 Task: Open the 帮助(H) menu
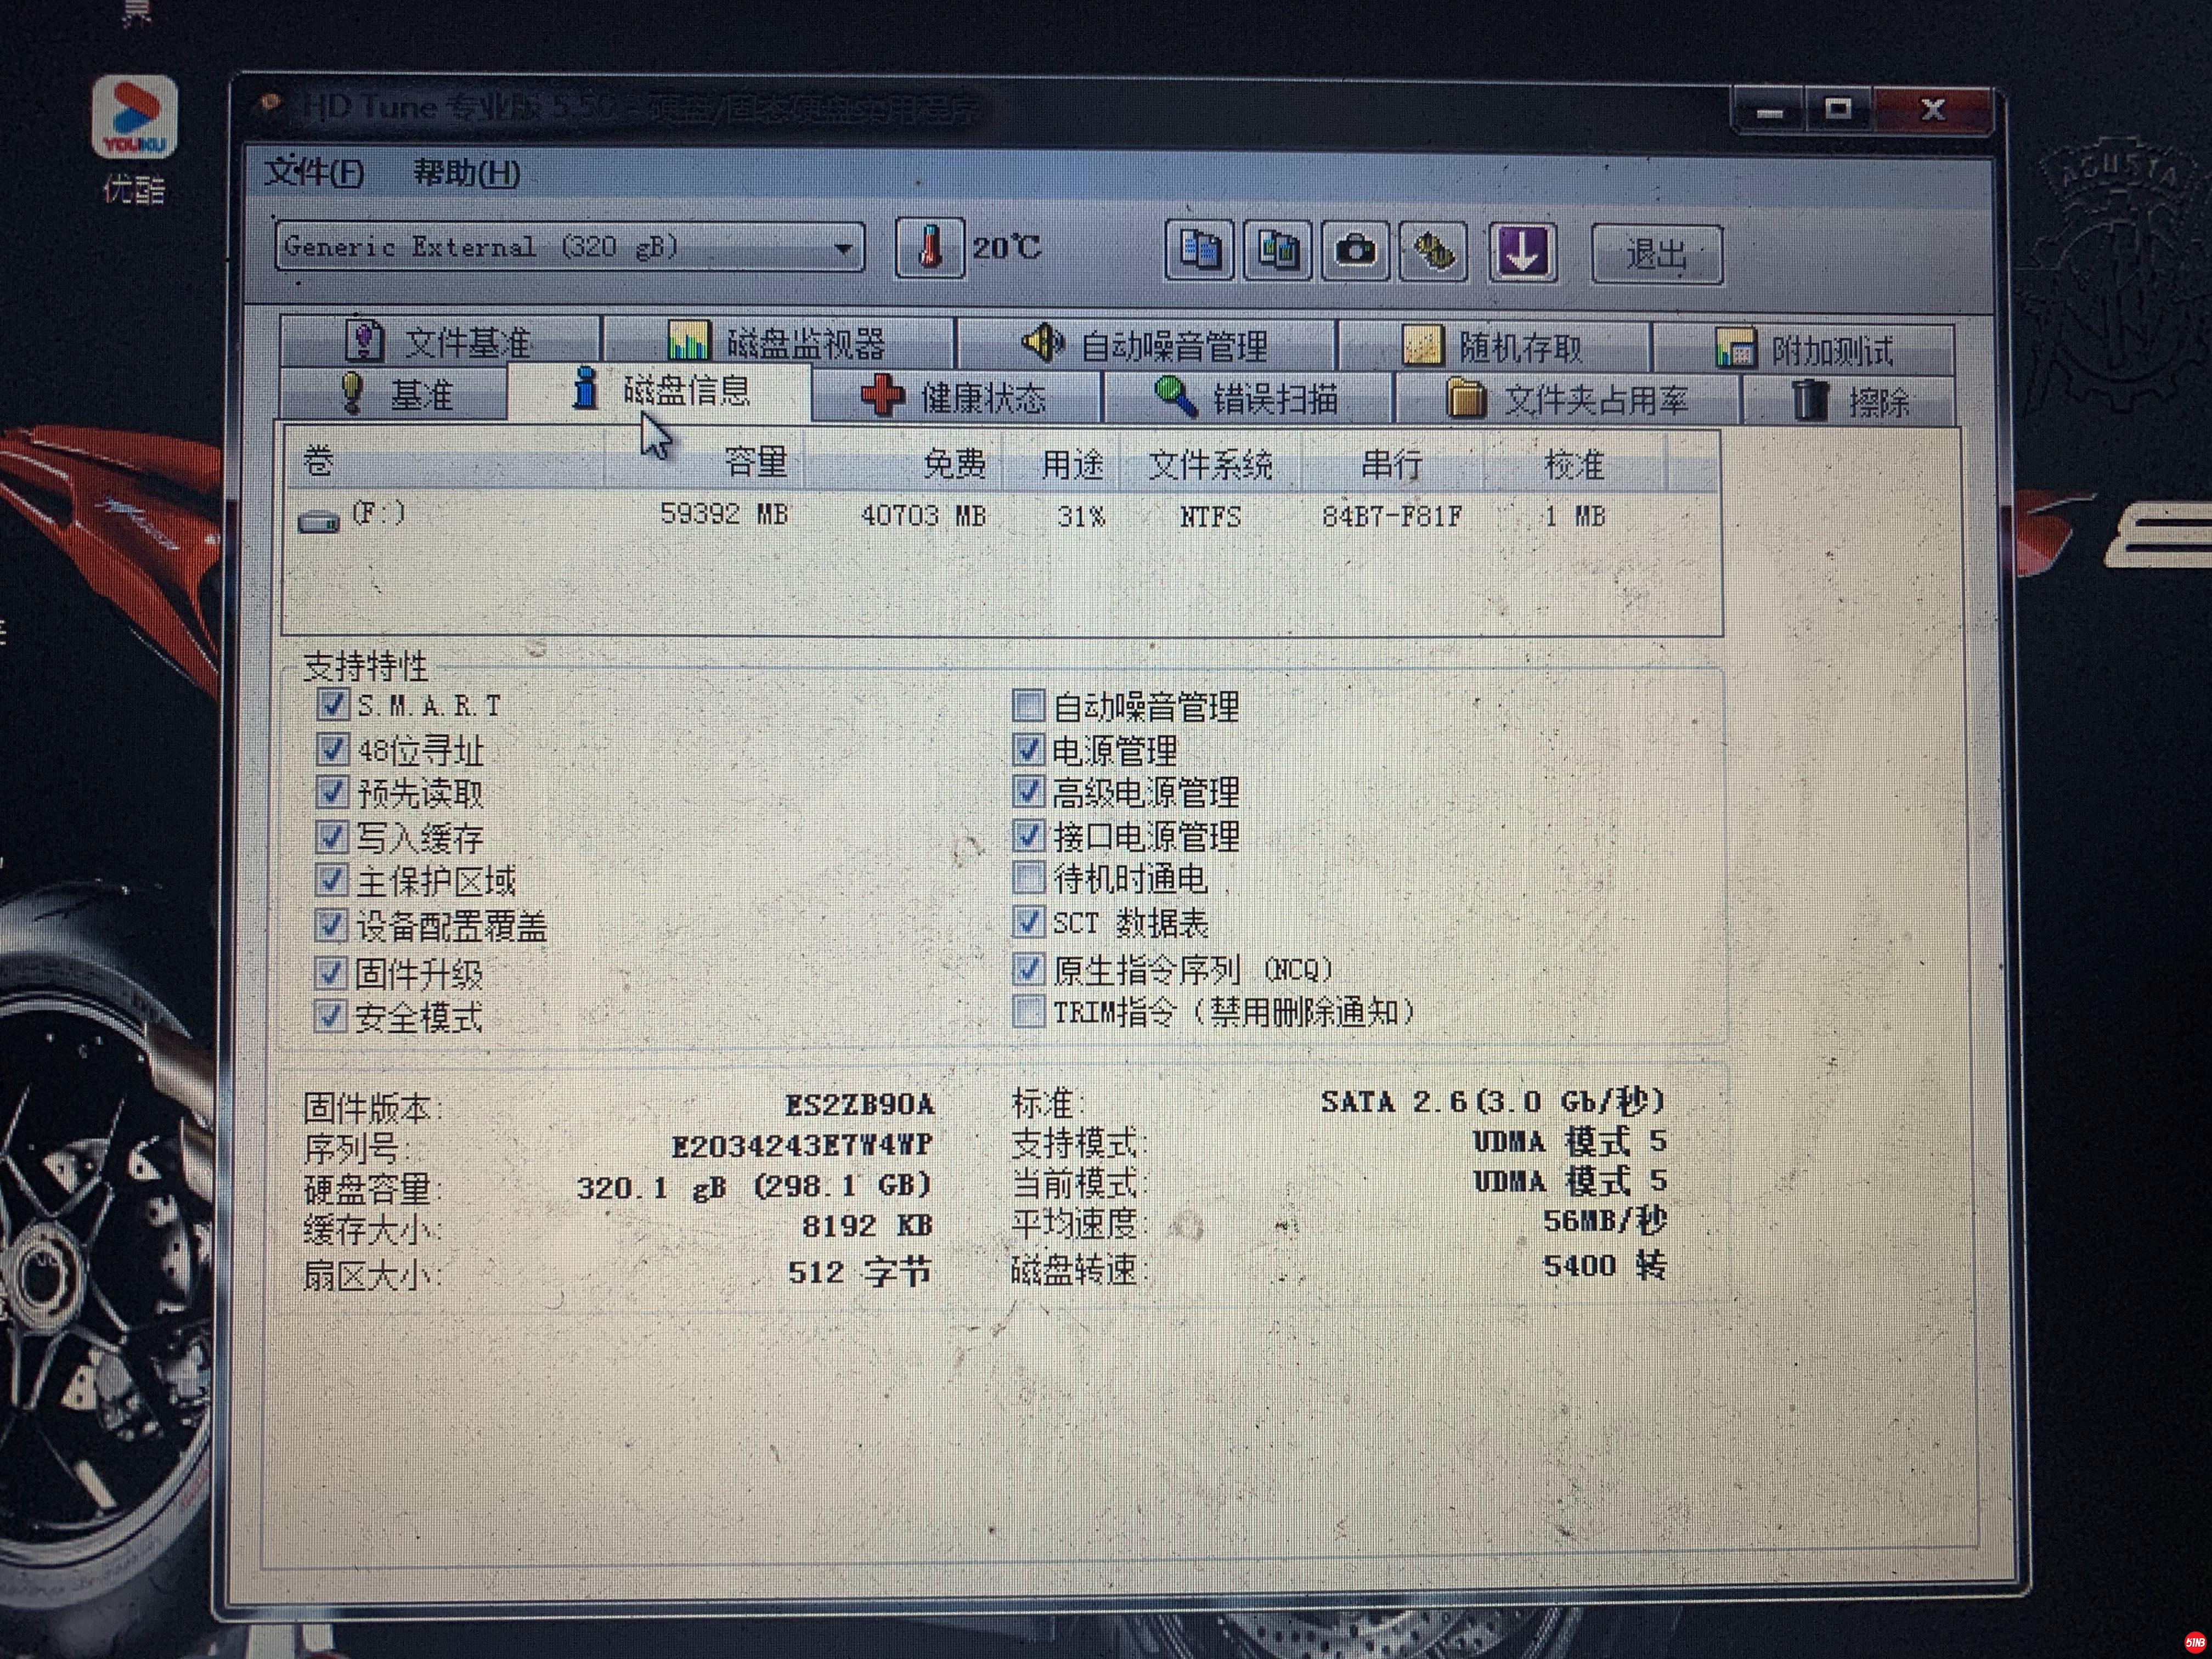click(466, 173)
